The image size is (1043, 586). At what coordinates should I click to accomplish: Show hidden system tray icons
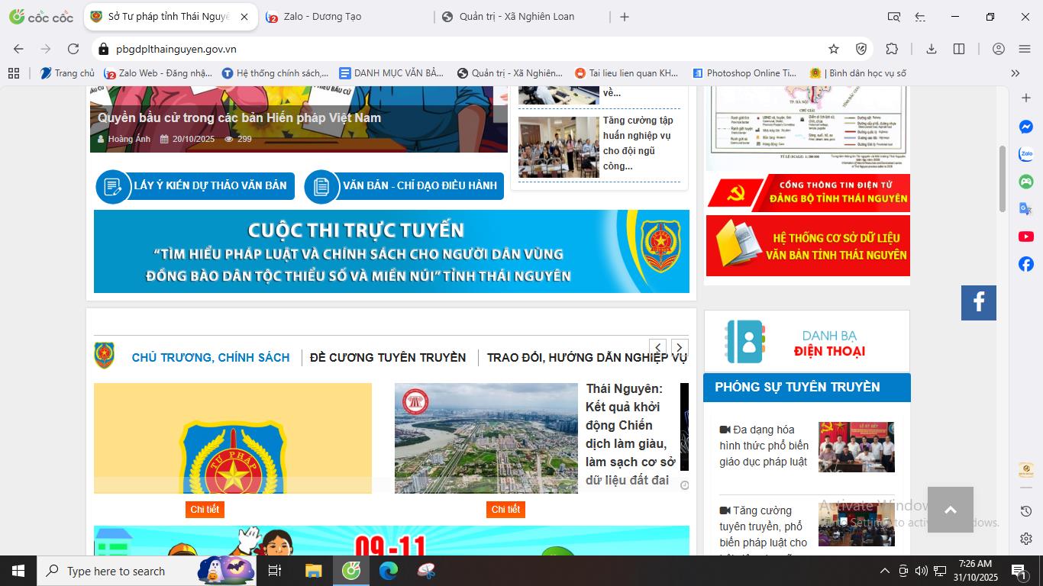pyautogui.click(x=884, y=571)
